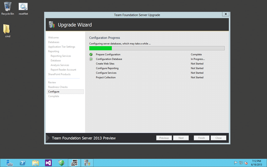Viewport: 267px width, 167px height.
Task: Click the Configuration Database task label
Action: [109, 59]
